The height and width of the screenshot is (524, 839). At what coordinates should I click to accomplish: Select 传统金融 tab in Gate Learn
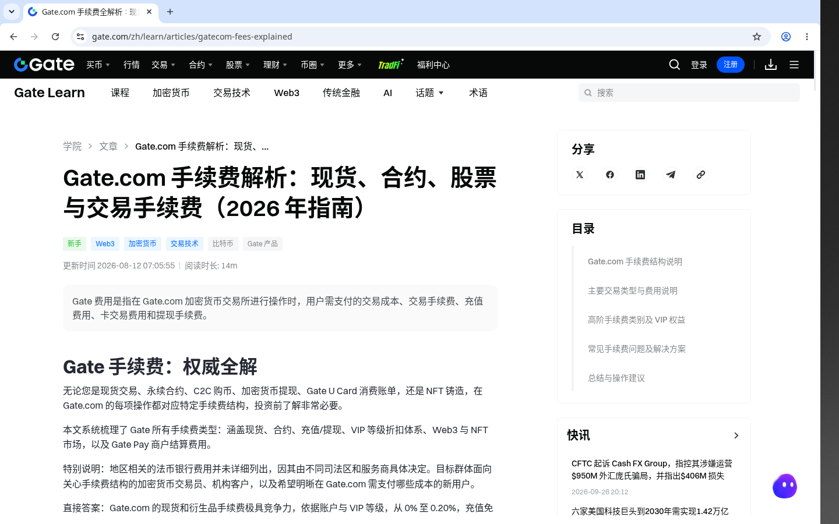341,93
